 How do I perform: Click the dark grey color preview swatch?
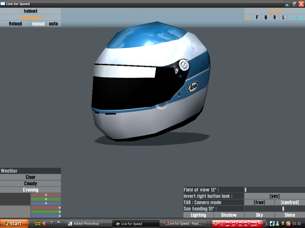(x=15, y=199)
